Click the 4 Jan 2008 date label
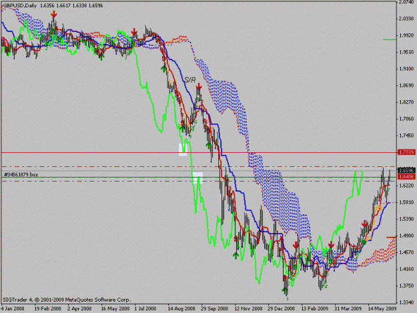 13,309
